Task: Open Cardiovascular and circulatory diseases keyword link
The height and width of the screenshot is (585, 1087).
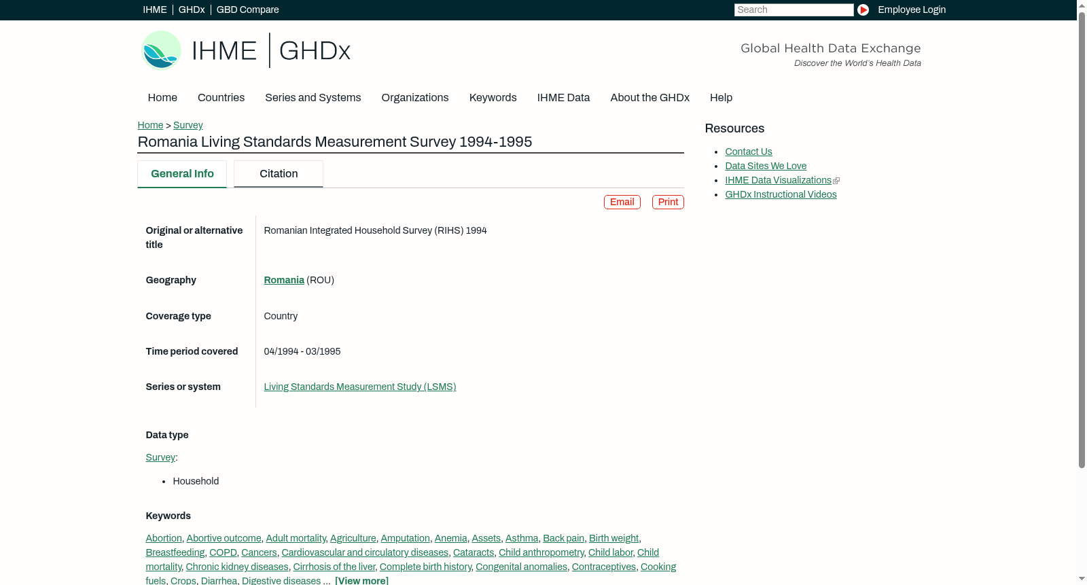Action: coord(365,552)
